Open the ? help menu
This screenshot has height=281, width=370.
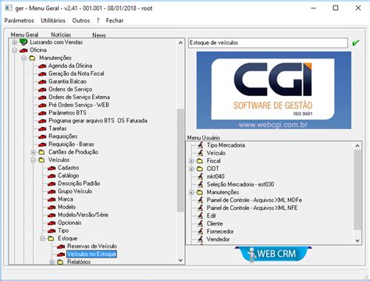click(x=98, y=20)
